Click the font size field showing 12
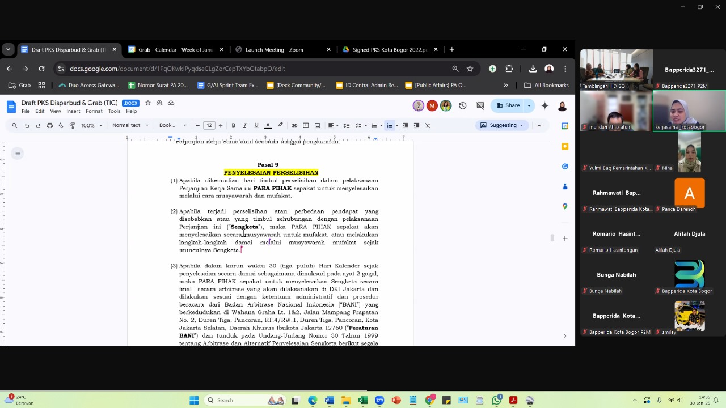726x408 pixels. click(x=209, y=125)
